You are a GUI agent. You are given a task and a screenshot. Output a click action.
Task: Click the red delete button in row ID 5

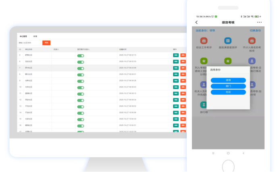coord(183,55)
